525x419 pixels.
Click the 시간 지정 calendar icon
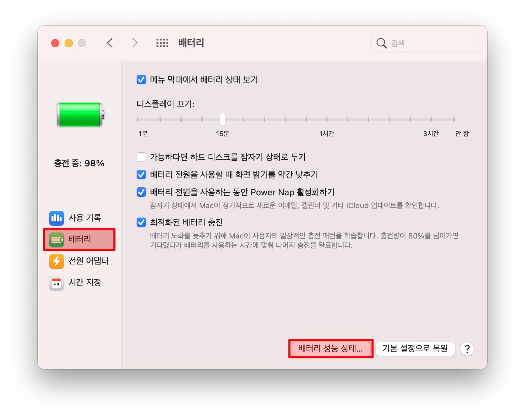57,283
